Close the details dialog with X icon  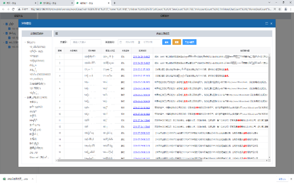tap(271, 23)
